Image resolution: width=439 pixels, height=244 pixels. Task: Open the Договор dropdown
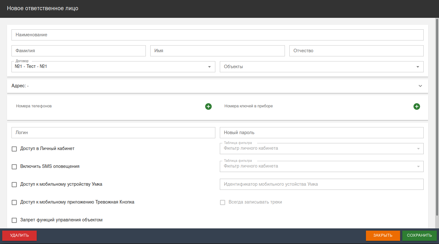coord(113,67)
